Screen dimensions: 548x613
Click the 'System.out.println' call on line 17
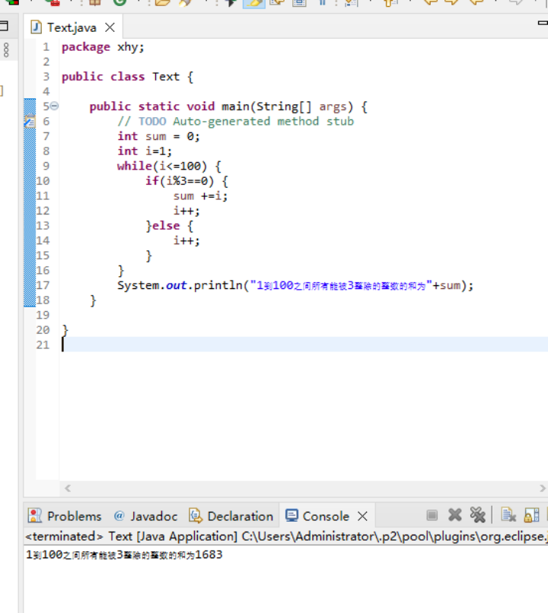[x=180, y=285]
